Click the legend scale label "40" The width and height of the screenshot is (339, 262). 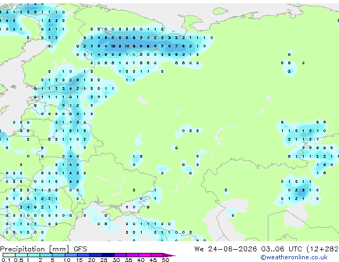(x=141, y=260)
